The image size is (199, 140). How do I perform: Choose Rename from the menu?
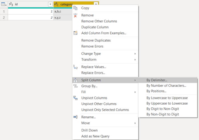click(105, 117)
